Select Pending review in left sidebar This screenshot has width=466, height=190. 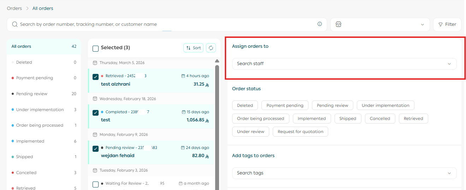pos(32,94)
